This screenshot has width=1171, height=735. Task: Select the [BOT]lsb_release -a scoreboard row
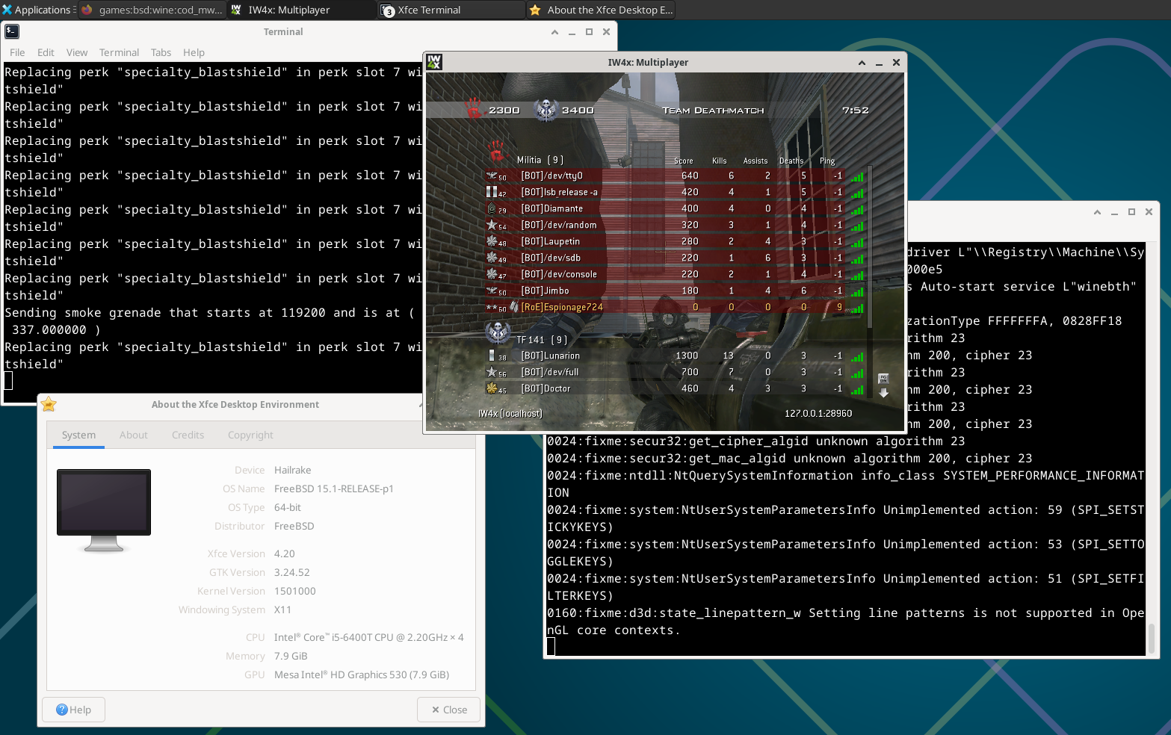coord(675,192)
